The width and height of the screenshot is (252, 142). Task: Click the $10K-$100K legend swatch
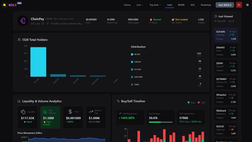coord(132,77)
